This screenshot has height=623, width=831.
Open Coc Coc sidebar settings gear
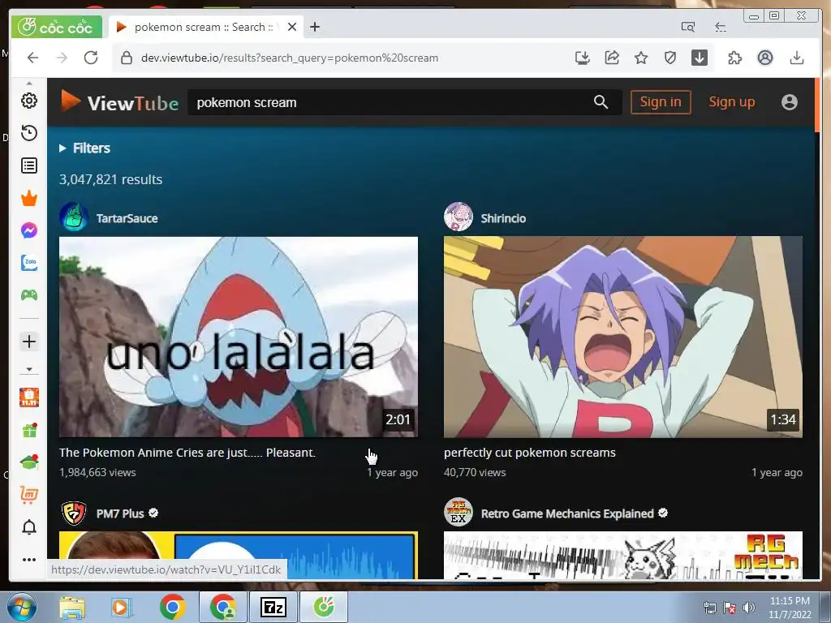point(29,101)
